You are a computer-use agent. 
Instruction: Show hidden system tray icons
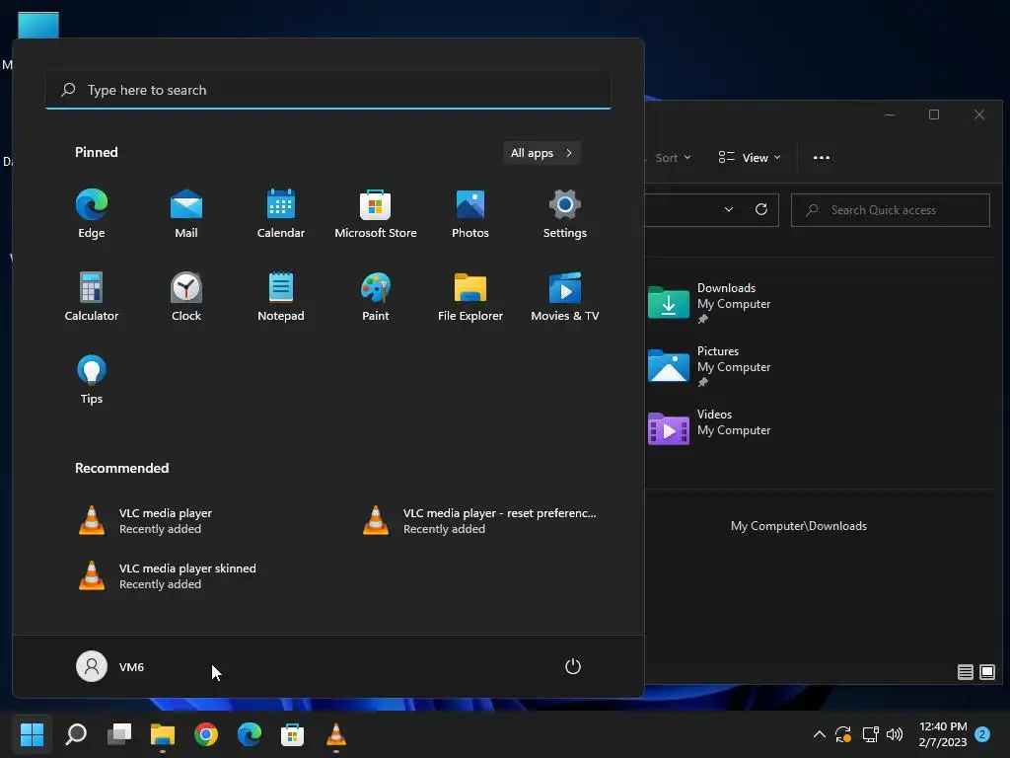(x=820, y=734)
